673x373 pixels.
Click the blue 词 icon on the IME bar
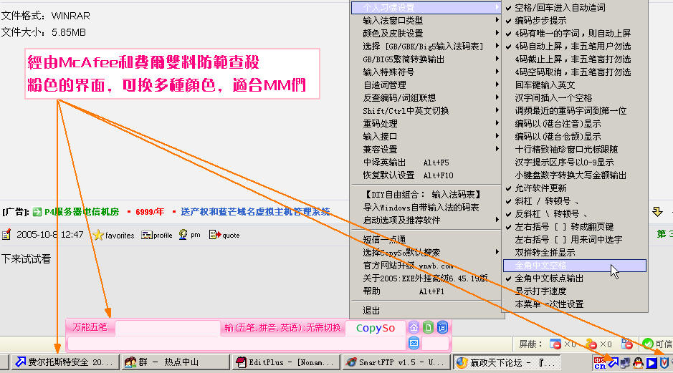pos(442,328)
